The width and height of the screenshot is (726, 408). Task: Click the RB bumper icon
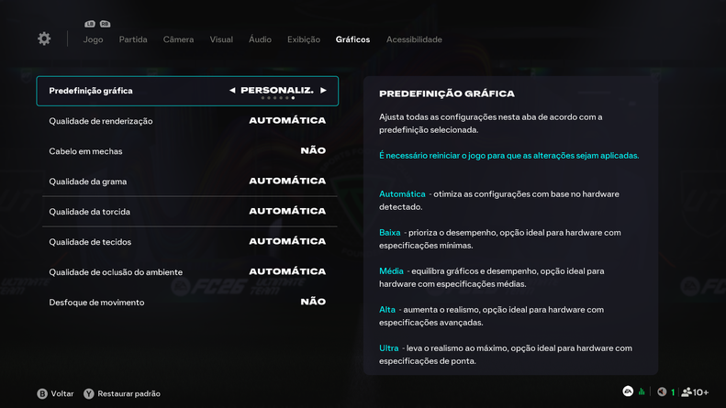coord(105,24)
